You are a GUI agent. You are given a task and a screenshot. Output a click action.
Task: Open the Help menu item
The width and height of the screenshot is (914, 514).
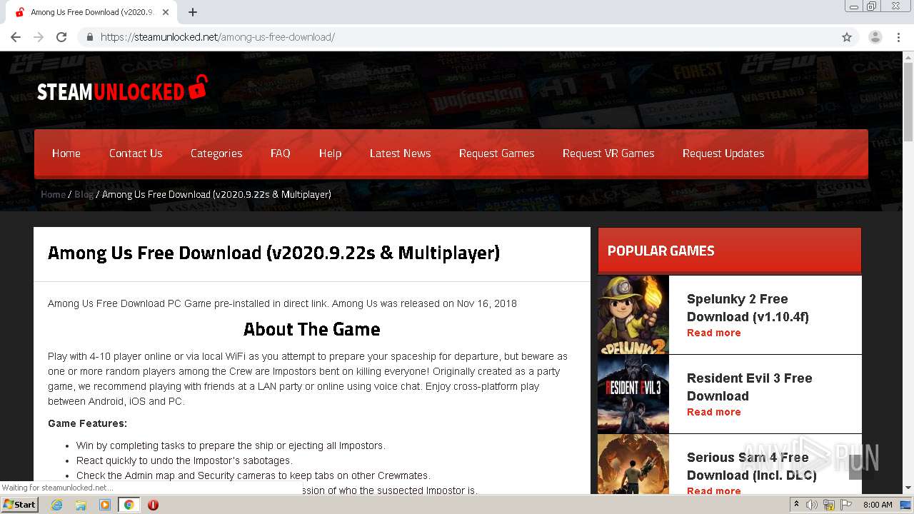330,153
